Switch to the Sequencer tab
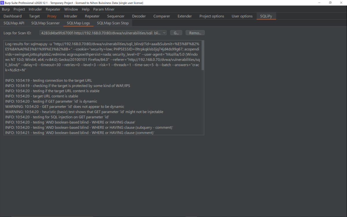Screen dimensions: 347x217 click(116, 16)
